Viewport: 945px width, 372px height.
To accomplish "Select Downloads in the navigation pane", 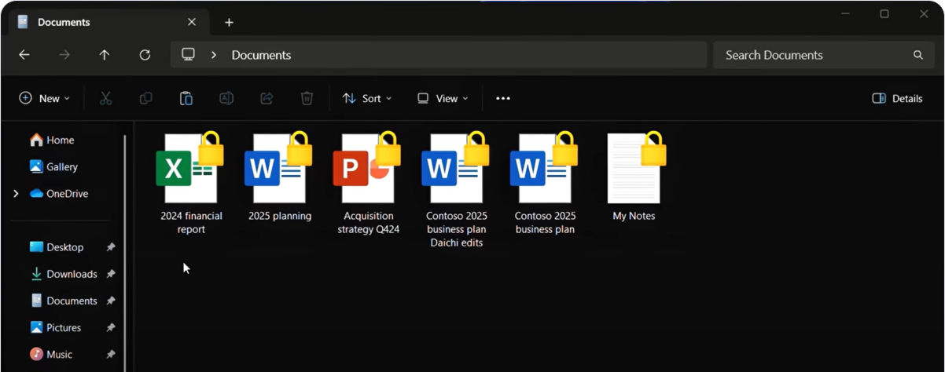I will tap(72, 274).
